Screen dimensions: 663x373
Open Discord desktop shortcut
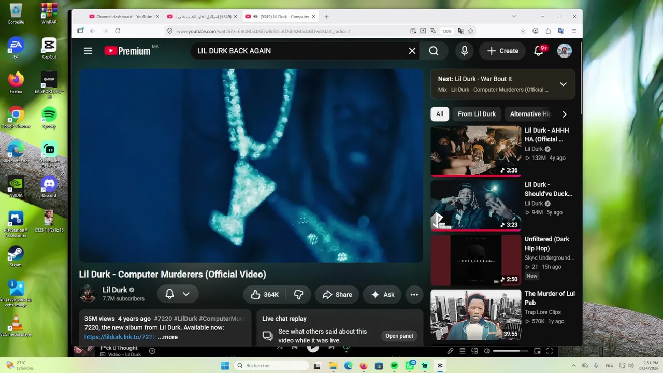pos(49,187)
